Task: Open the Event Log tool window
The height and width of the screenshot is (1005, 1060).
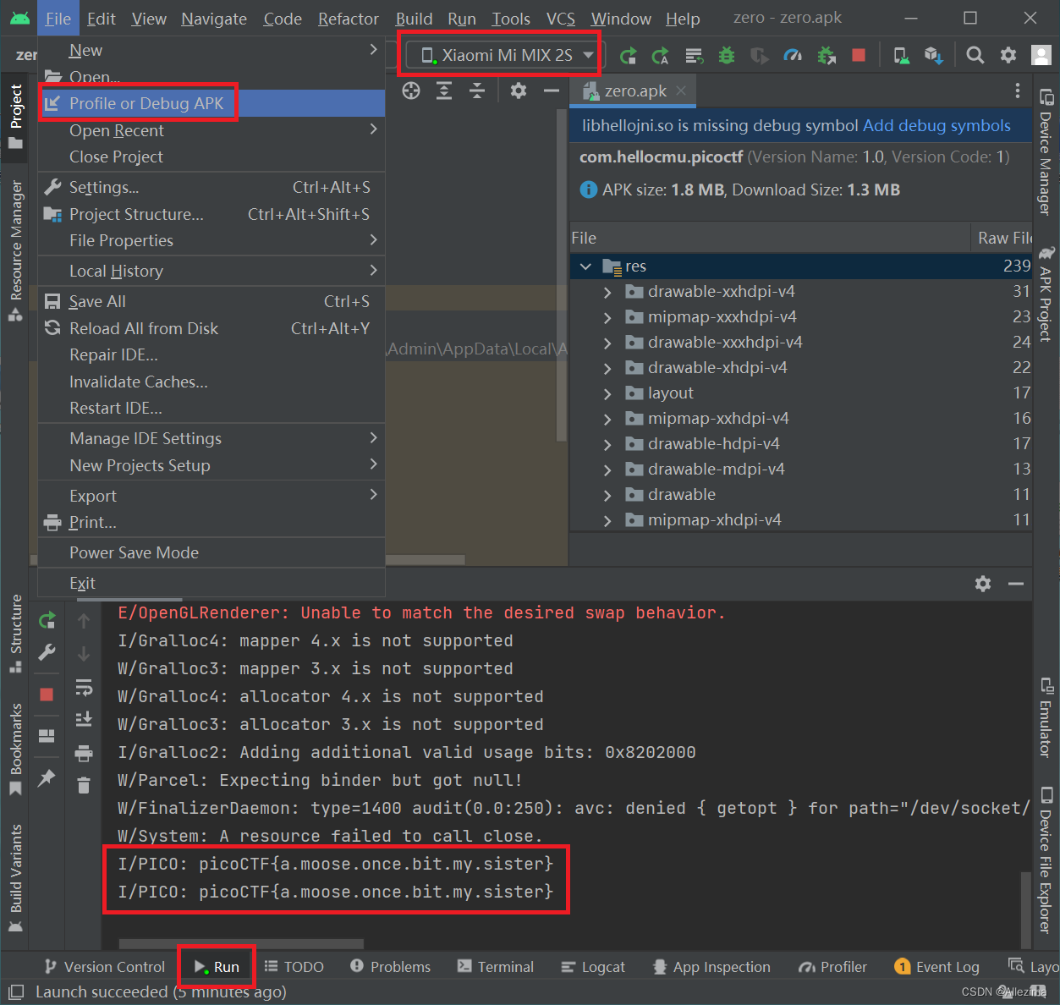Action: pyautogui.click(x=937, y=967)
